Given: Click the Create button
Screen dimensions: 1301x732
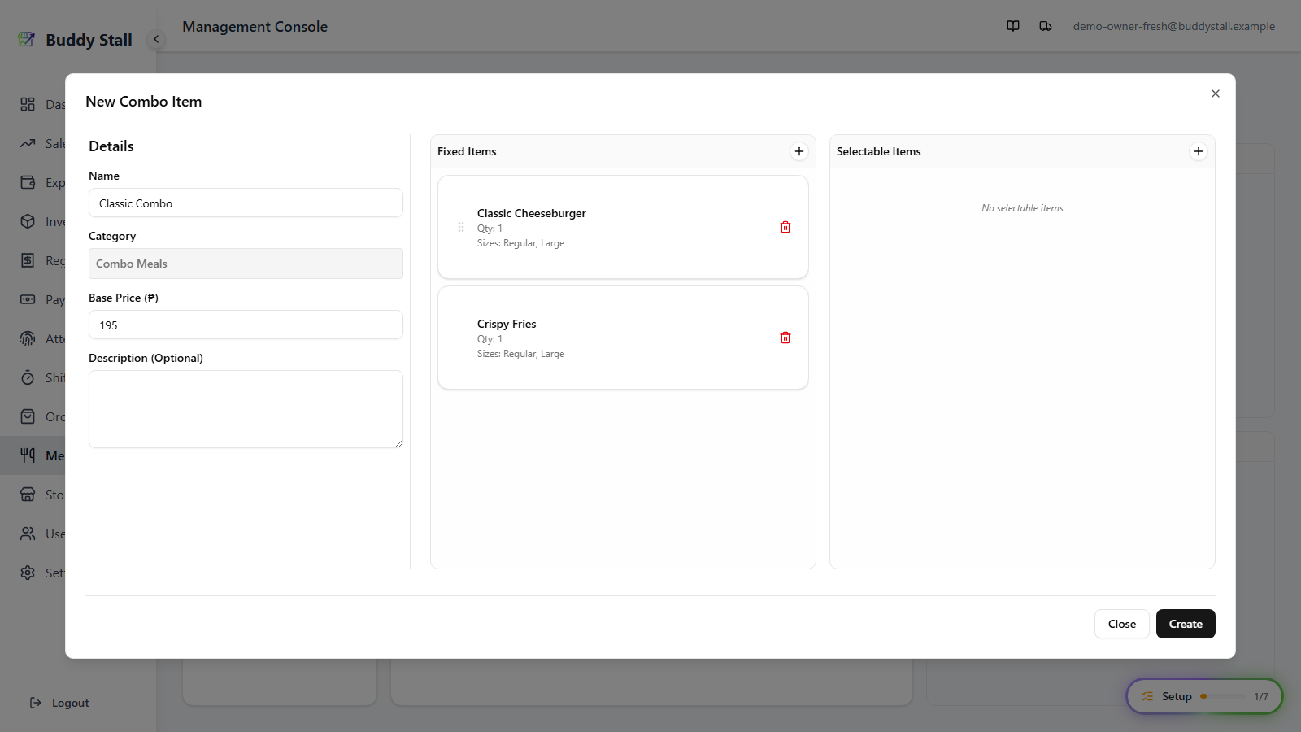Looking at the screenshot, I should 1186,624.
